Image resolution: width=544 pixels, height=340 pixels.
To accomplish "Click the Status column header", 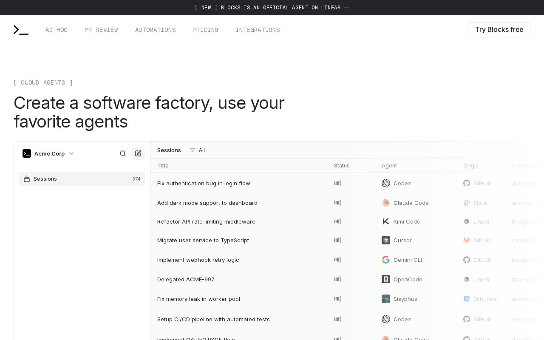I will 342,166.
